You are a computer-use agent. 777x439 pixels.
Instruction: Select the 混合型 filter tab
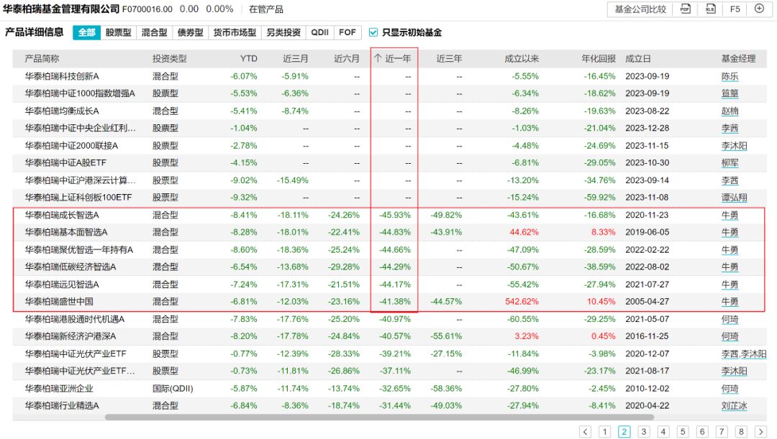(154, 32)
